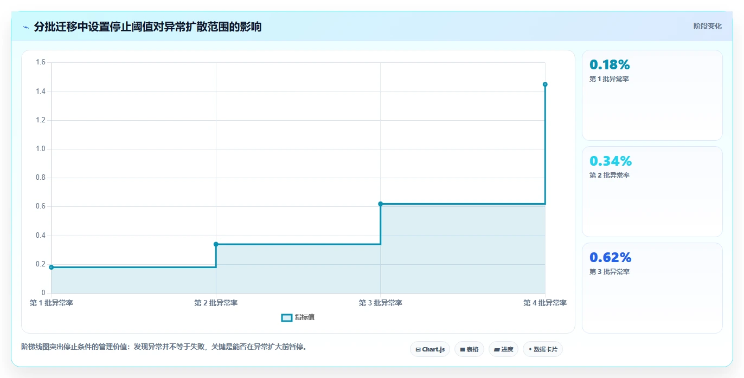Click the y-axis value 0.4
744x378 pixels.
tap(41, 236)
